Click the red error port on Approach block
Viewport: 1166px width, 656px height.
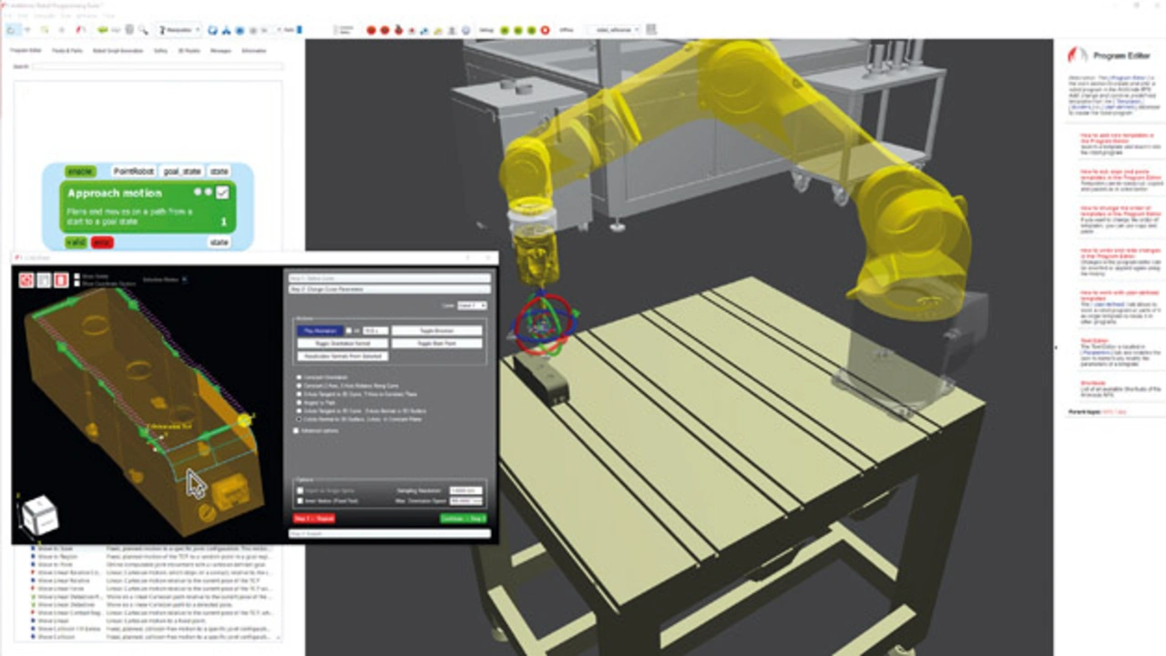tap(102, 243)
